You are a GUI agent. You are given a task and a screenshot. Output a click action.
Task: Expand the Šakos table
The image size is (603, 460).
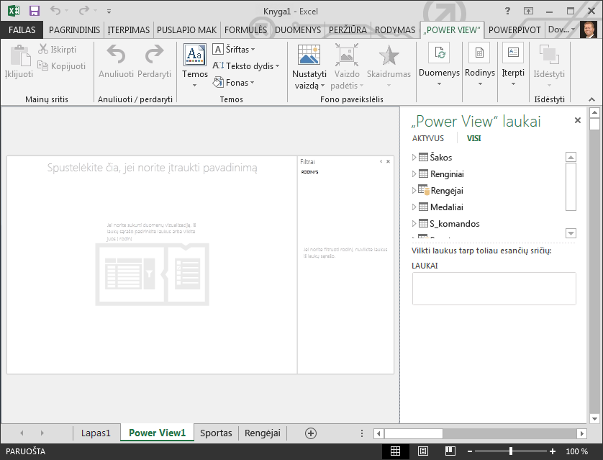414,158
